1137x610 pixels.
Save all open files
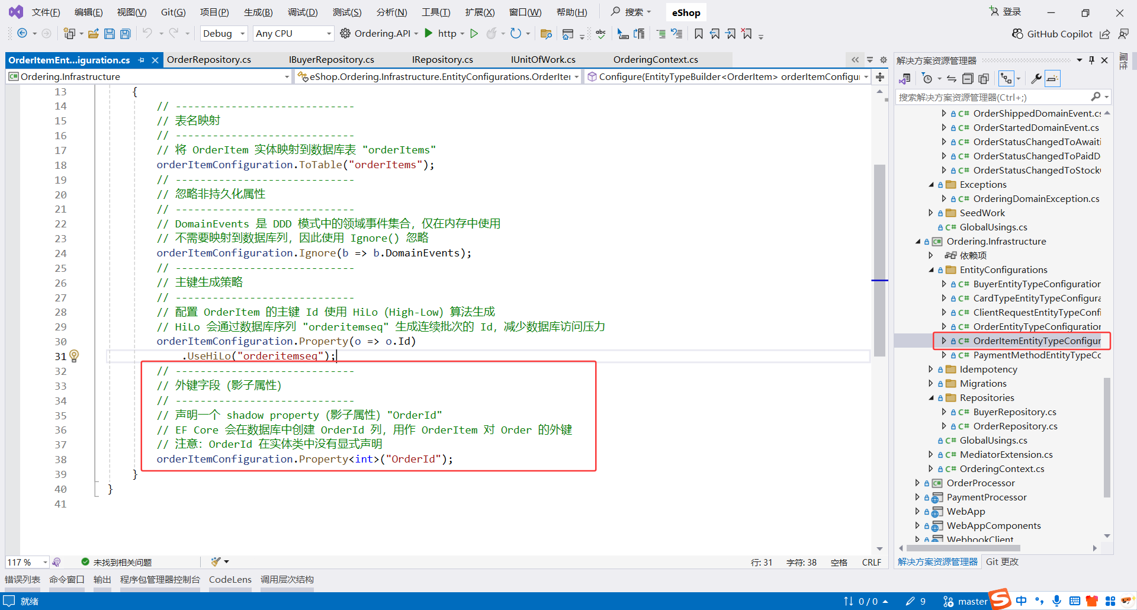(x=125, y=33)
